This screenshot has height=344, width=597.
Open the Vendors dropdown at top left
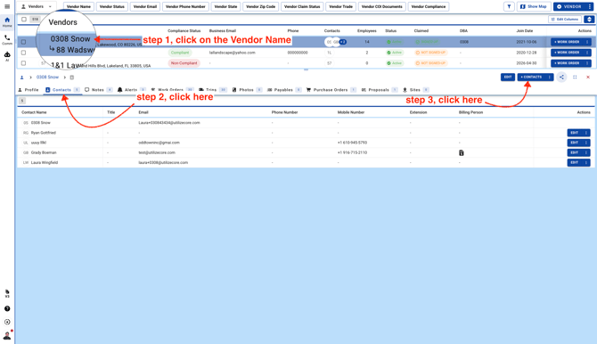37,6
